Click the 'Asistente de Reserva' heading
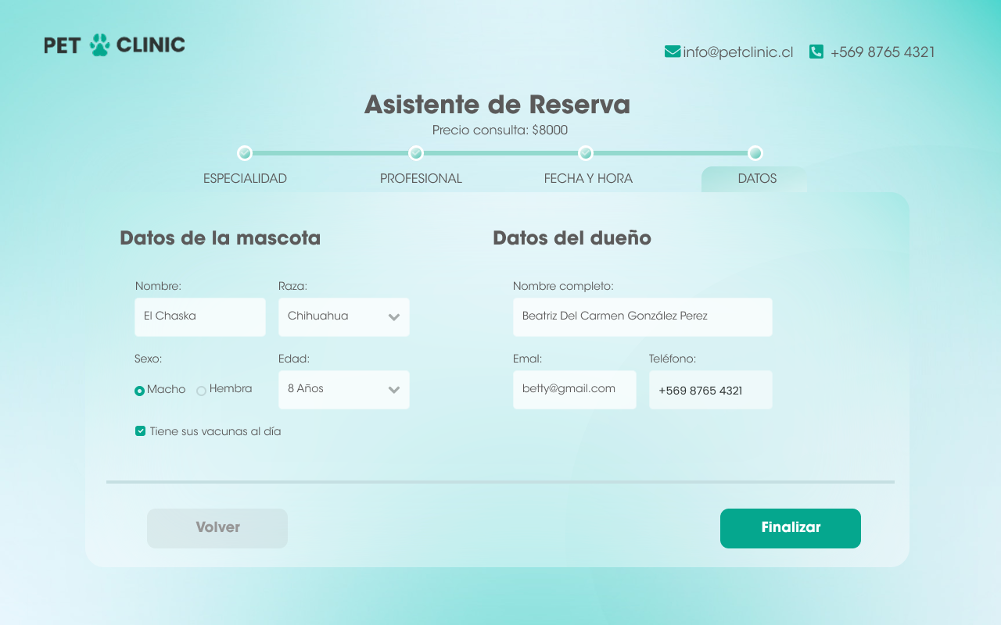This screenshot has width=1001, height=625. point(497,105)
